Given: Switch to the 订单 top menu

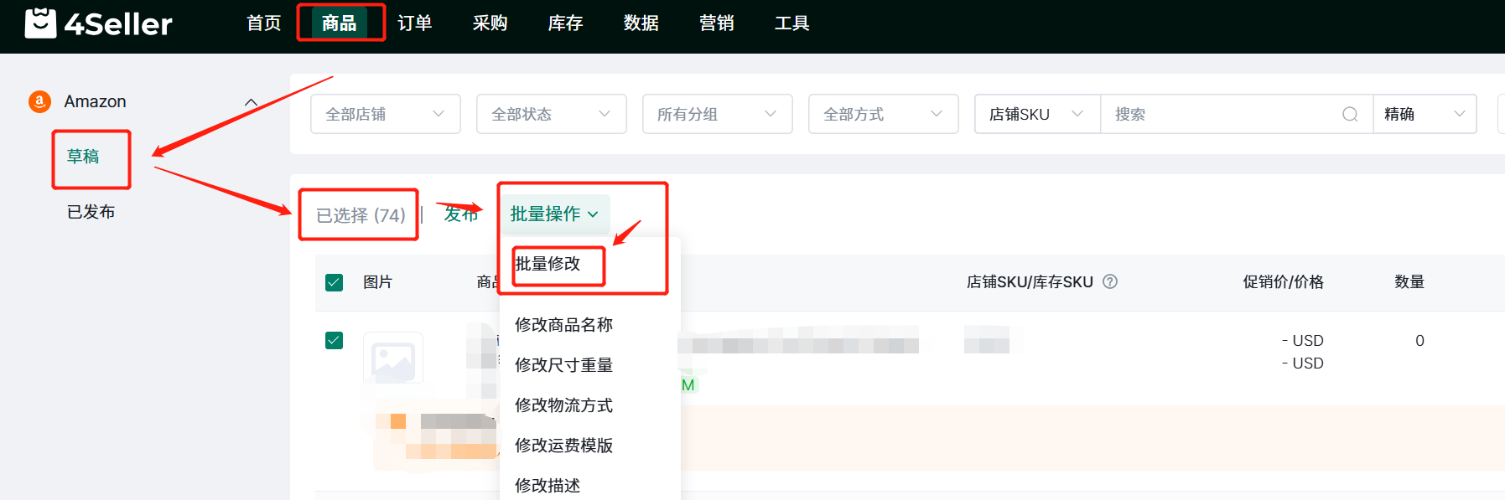Looking at the screenshot, I should (414, 23).
